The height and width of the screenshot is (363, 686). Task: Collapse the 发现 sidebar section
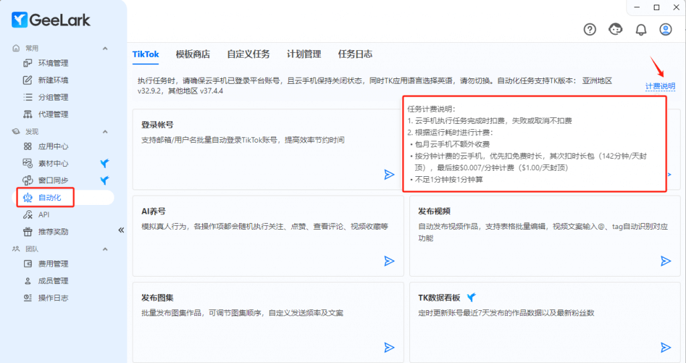tap(105, 132)
